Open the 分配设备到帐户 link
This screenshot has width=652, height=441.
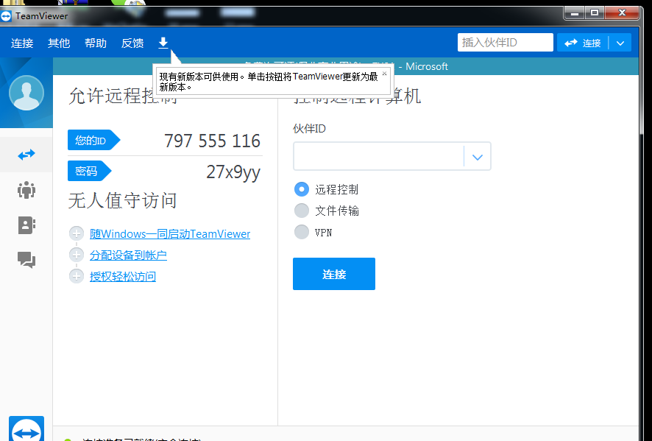(x=128, y=255)
